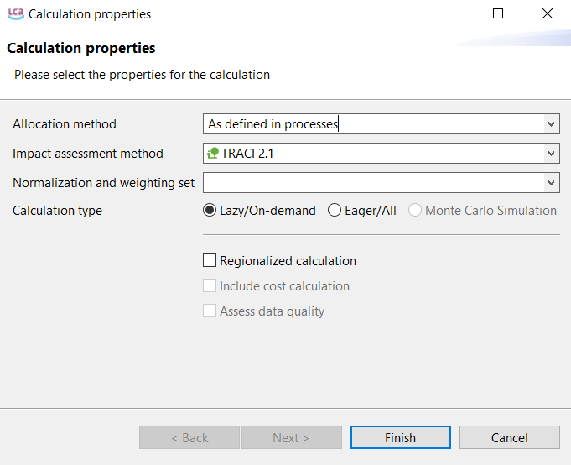Choose the Eager/All radio button
571x465 pixels.
tap(335, 211)
